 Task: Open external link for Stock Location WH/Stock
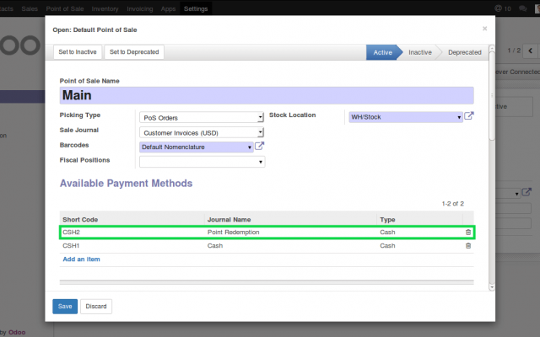pos(469,116)
